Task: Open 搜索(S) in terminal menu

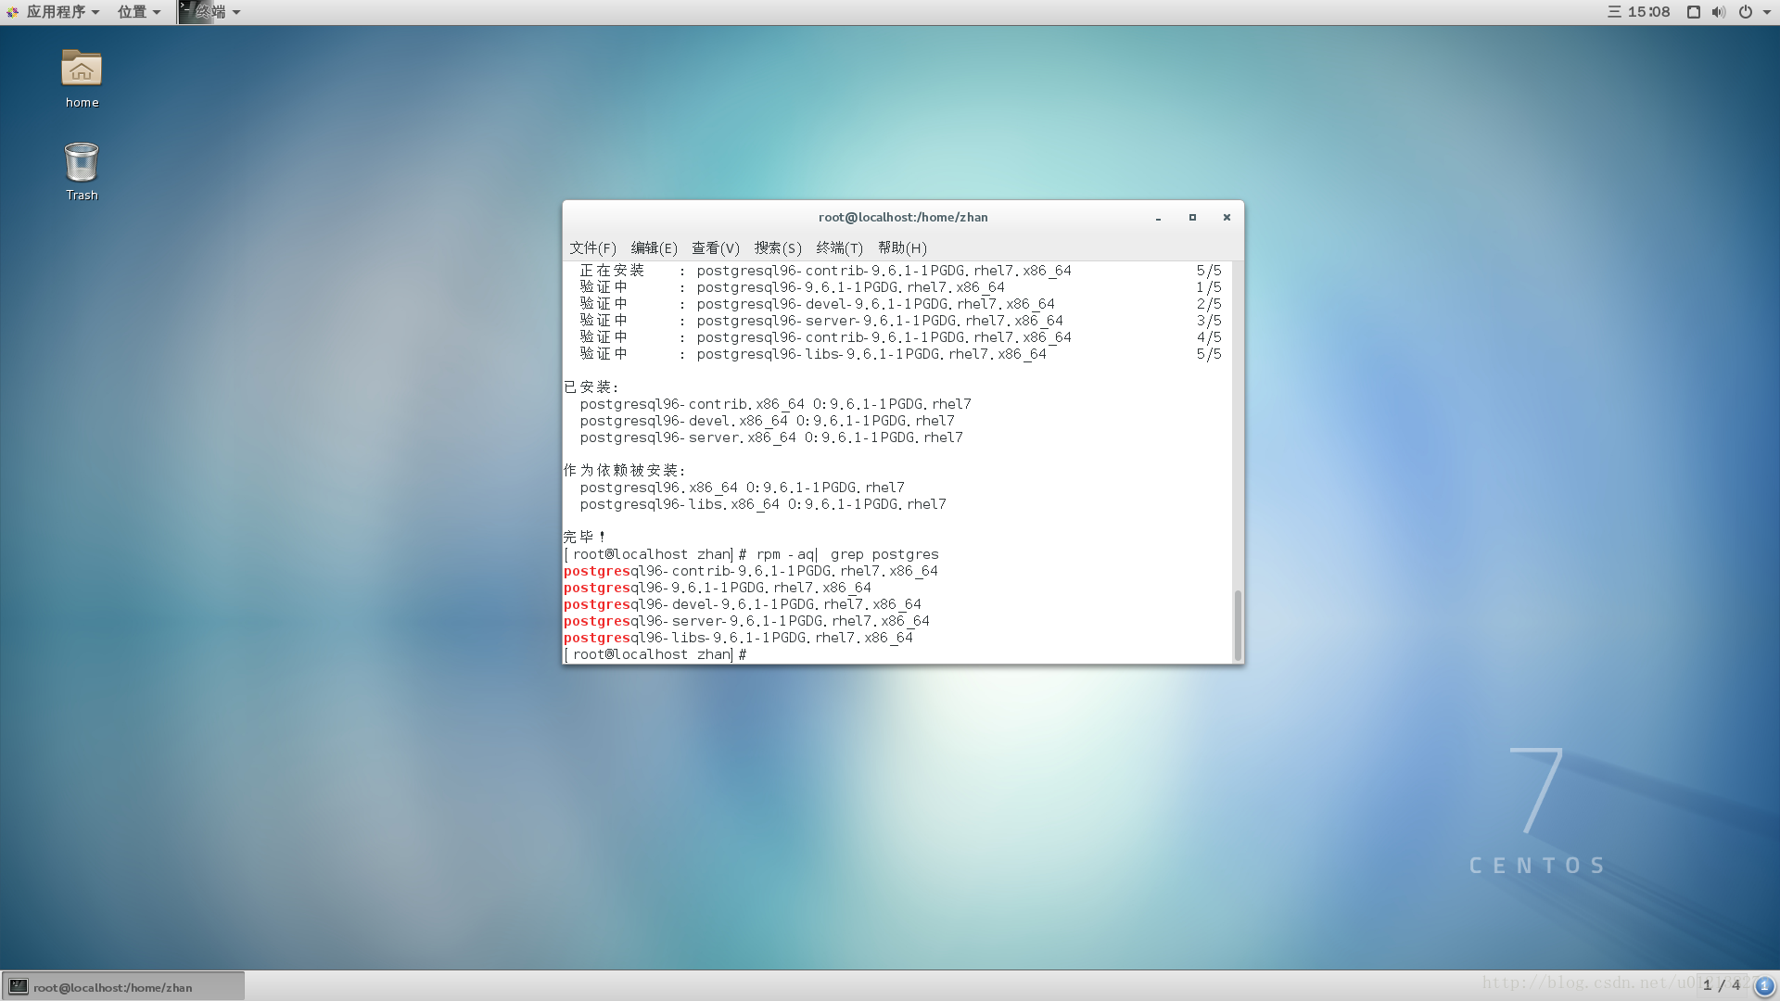Action: coord(776,248)
